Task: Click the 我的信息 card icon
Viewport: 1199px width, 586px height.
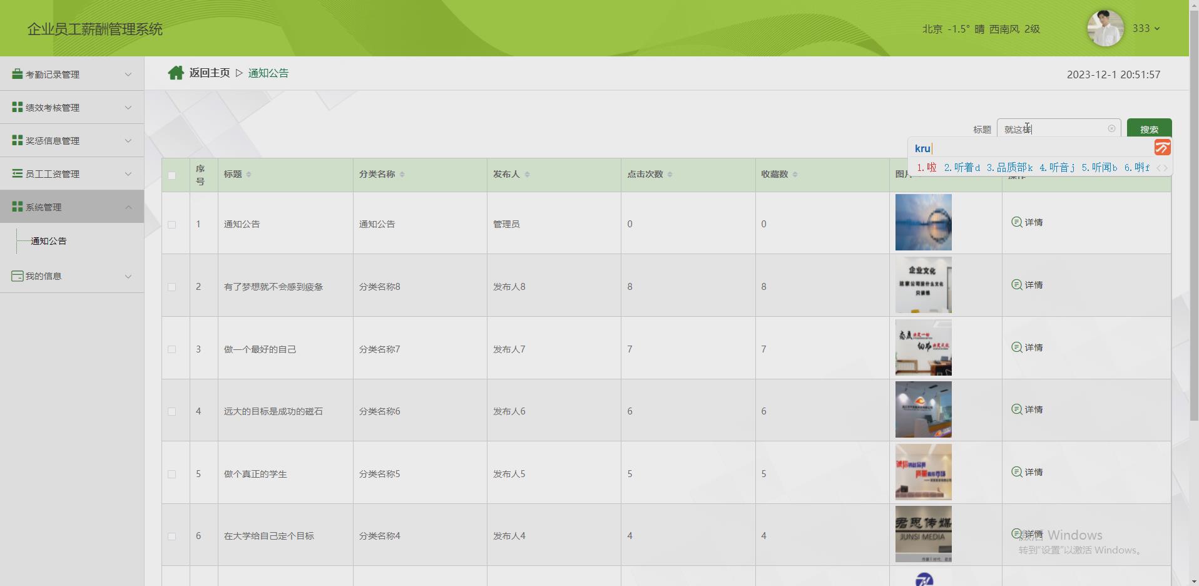Action: (18, 275)
